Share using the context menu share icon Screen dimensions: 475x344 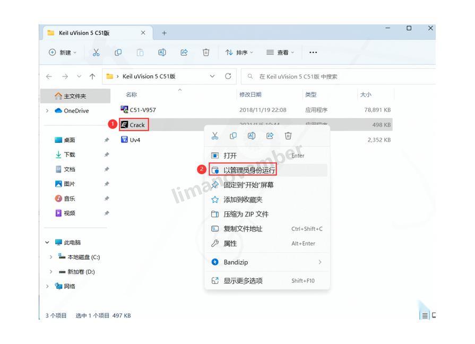tap(270, 136)
